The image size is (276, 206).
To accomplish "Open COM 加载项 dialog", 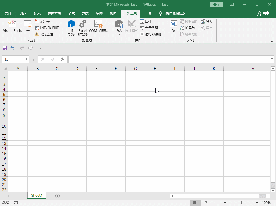I will (x=98, y=26).
